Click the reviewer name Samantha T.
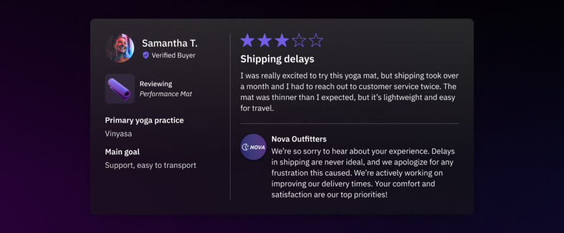The height and width of the screenshot is (233, 564). 170,43
